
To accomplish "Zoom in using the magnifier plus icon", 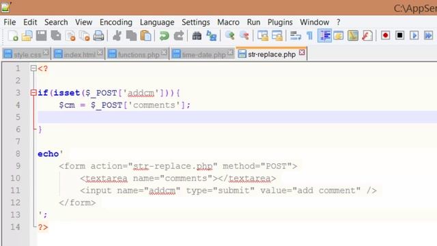I will point(230,36).
